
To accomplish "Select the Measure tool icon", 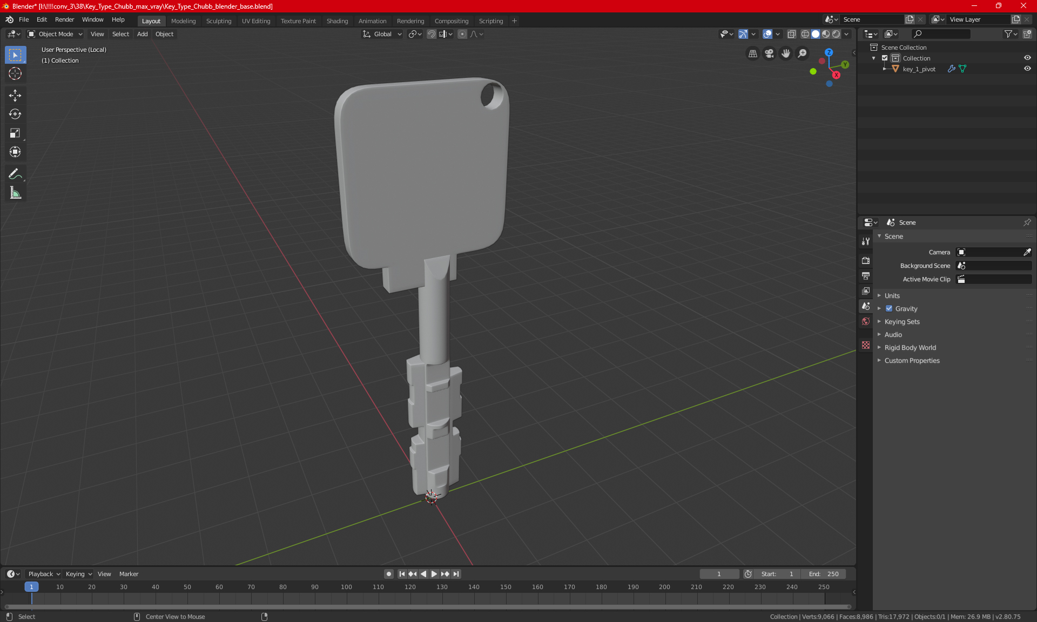I will click(15, 193).
